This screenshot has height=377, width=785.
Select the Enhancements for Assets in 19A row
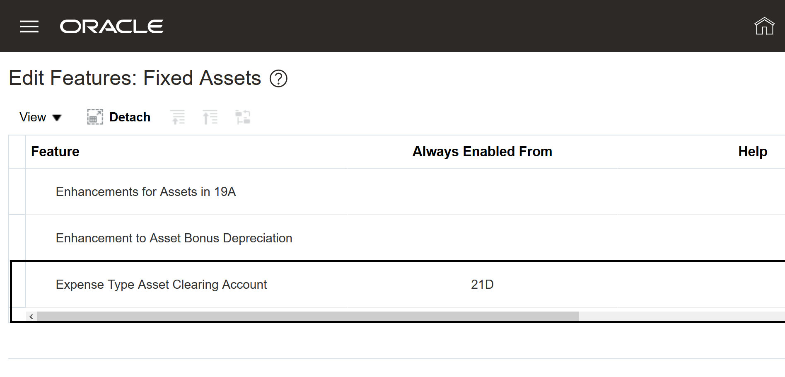pyautogui.click(x=146, y=192)
